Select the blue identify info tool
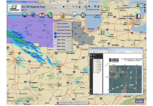Viewport: 153px width, 106px height. 86,6
